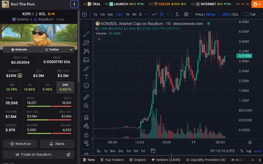Toggle stay in drawing mode
The image size is (263, 164).
86,126
